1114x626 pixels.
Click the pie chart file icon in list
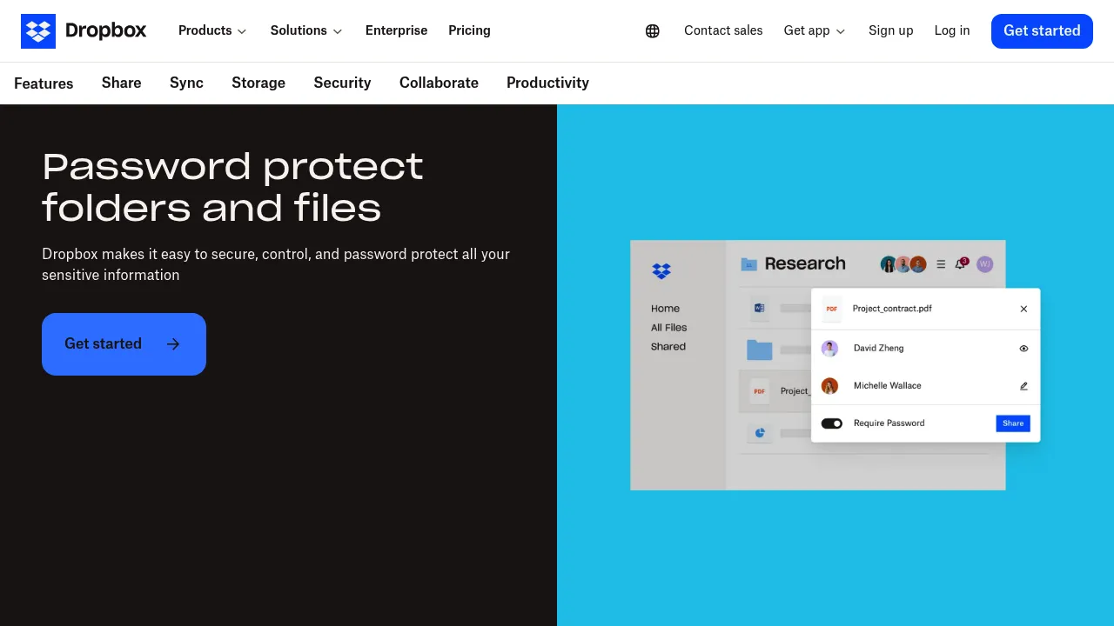760,432
